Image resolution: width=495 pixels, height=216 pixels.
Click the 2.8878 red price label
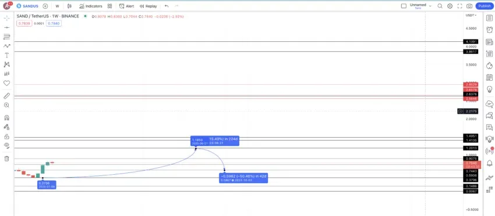471,90
